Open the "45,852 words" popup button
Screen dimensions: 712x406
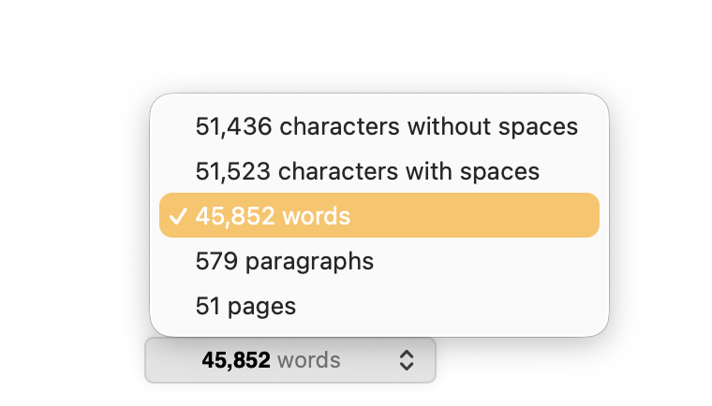tap(290, 360)
